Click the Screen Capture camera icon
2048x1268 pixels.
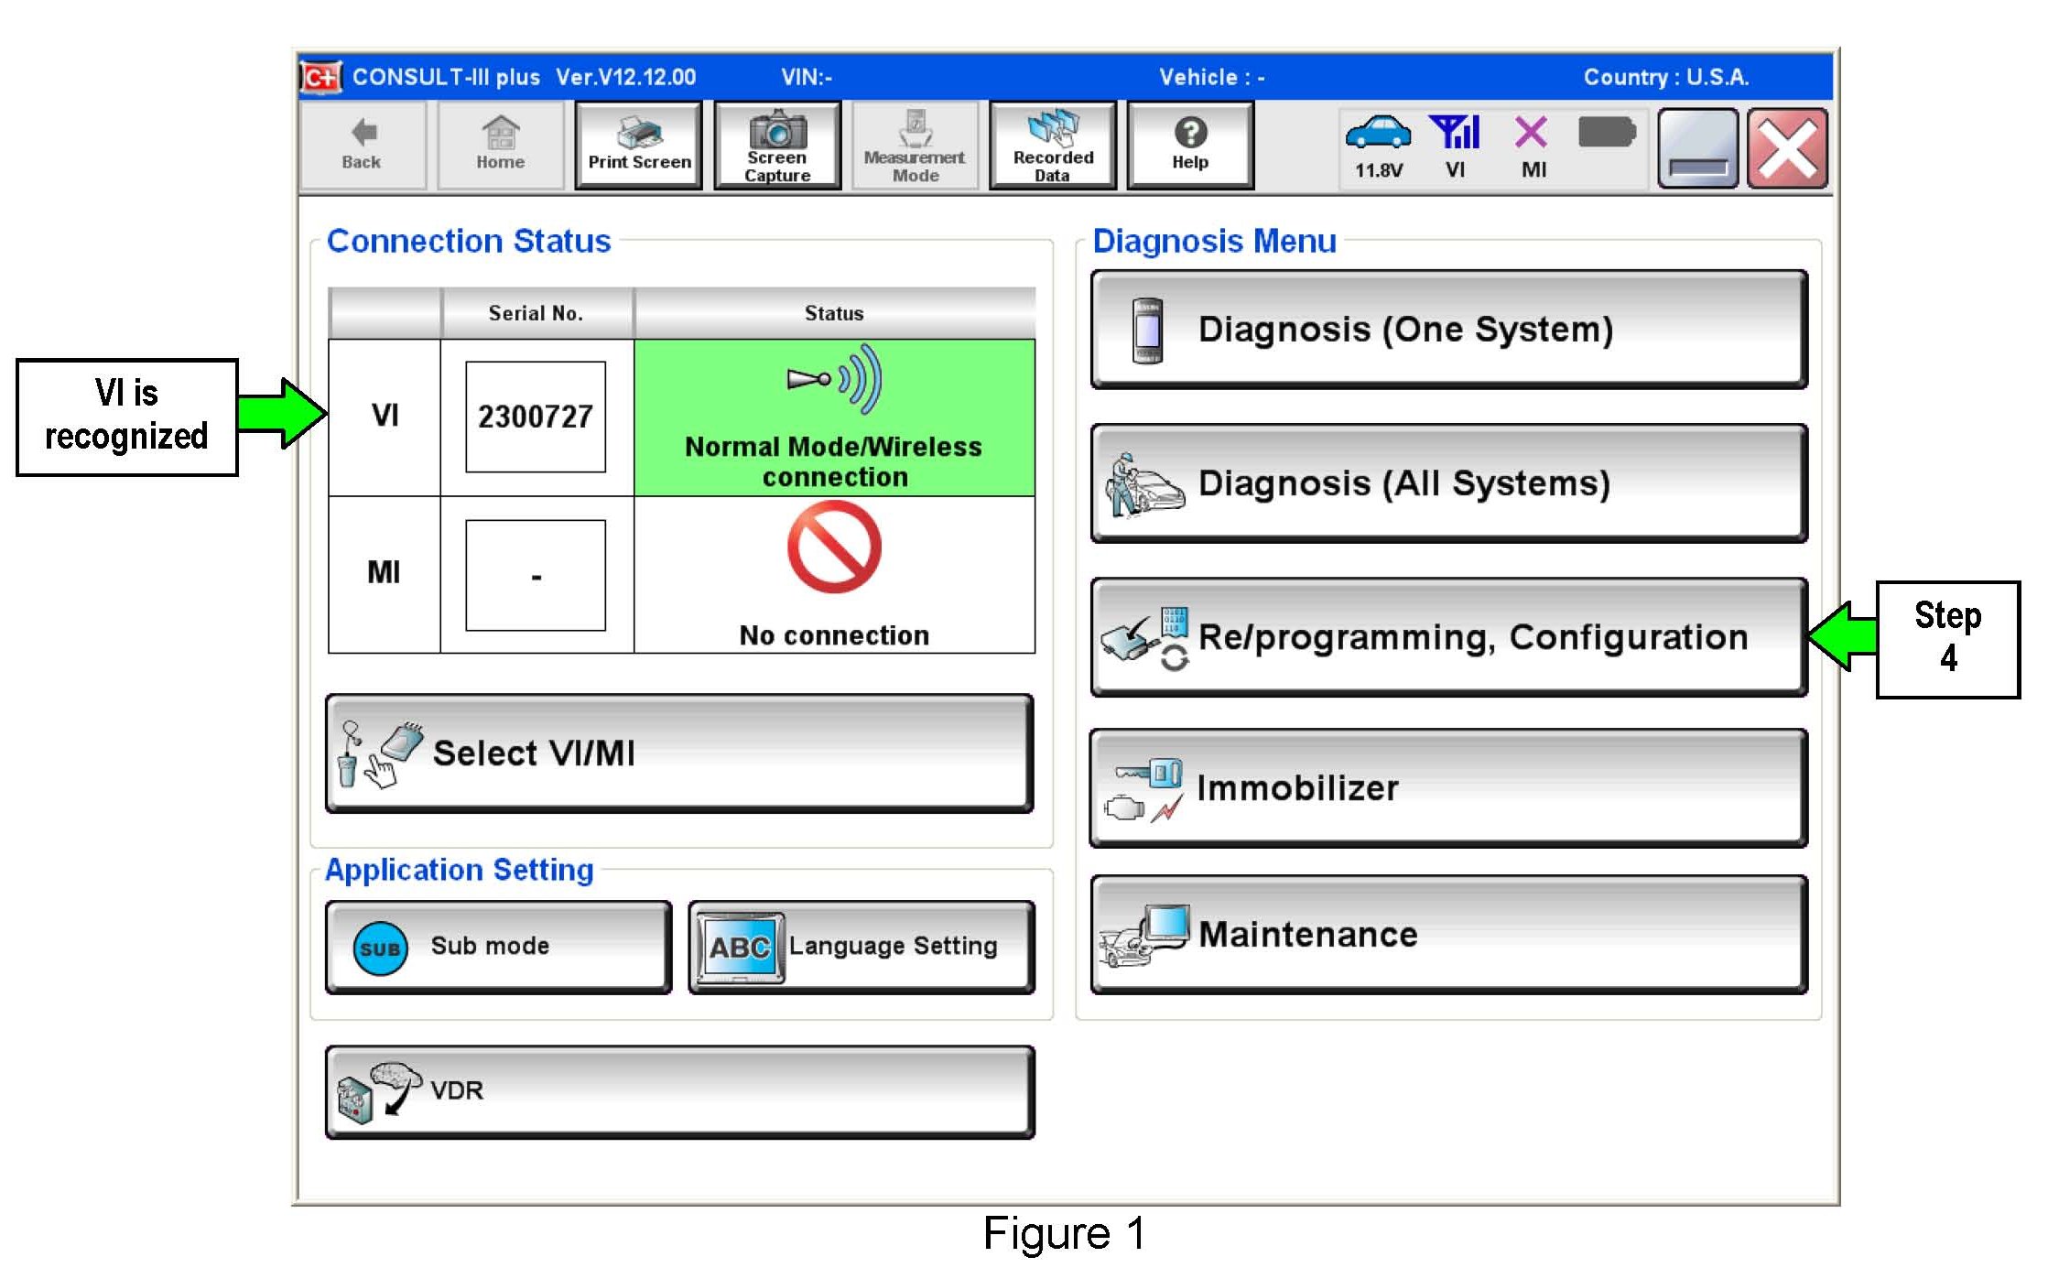[x=776, y=131]
